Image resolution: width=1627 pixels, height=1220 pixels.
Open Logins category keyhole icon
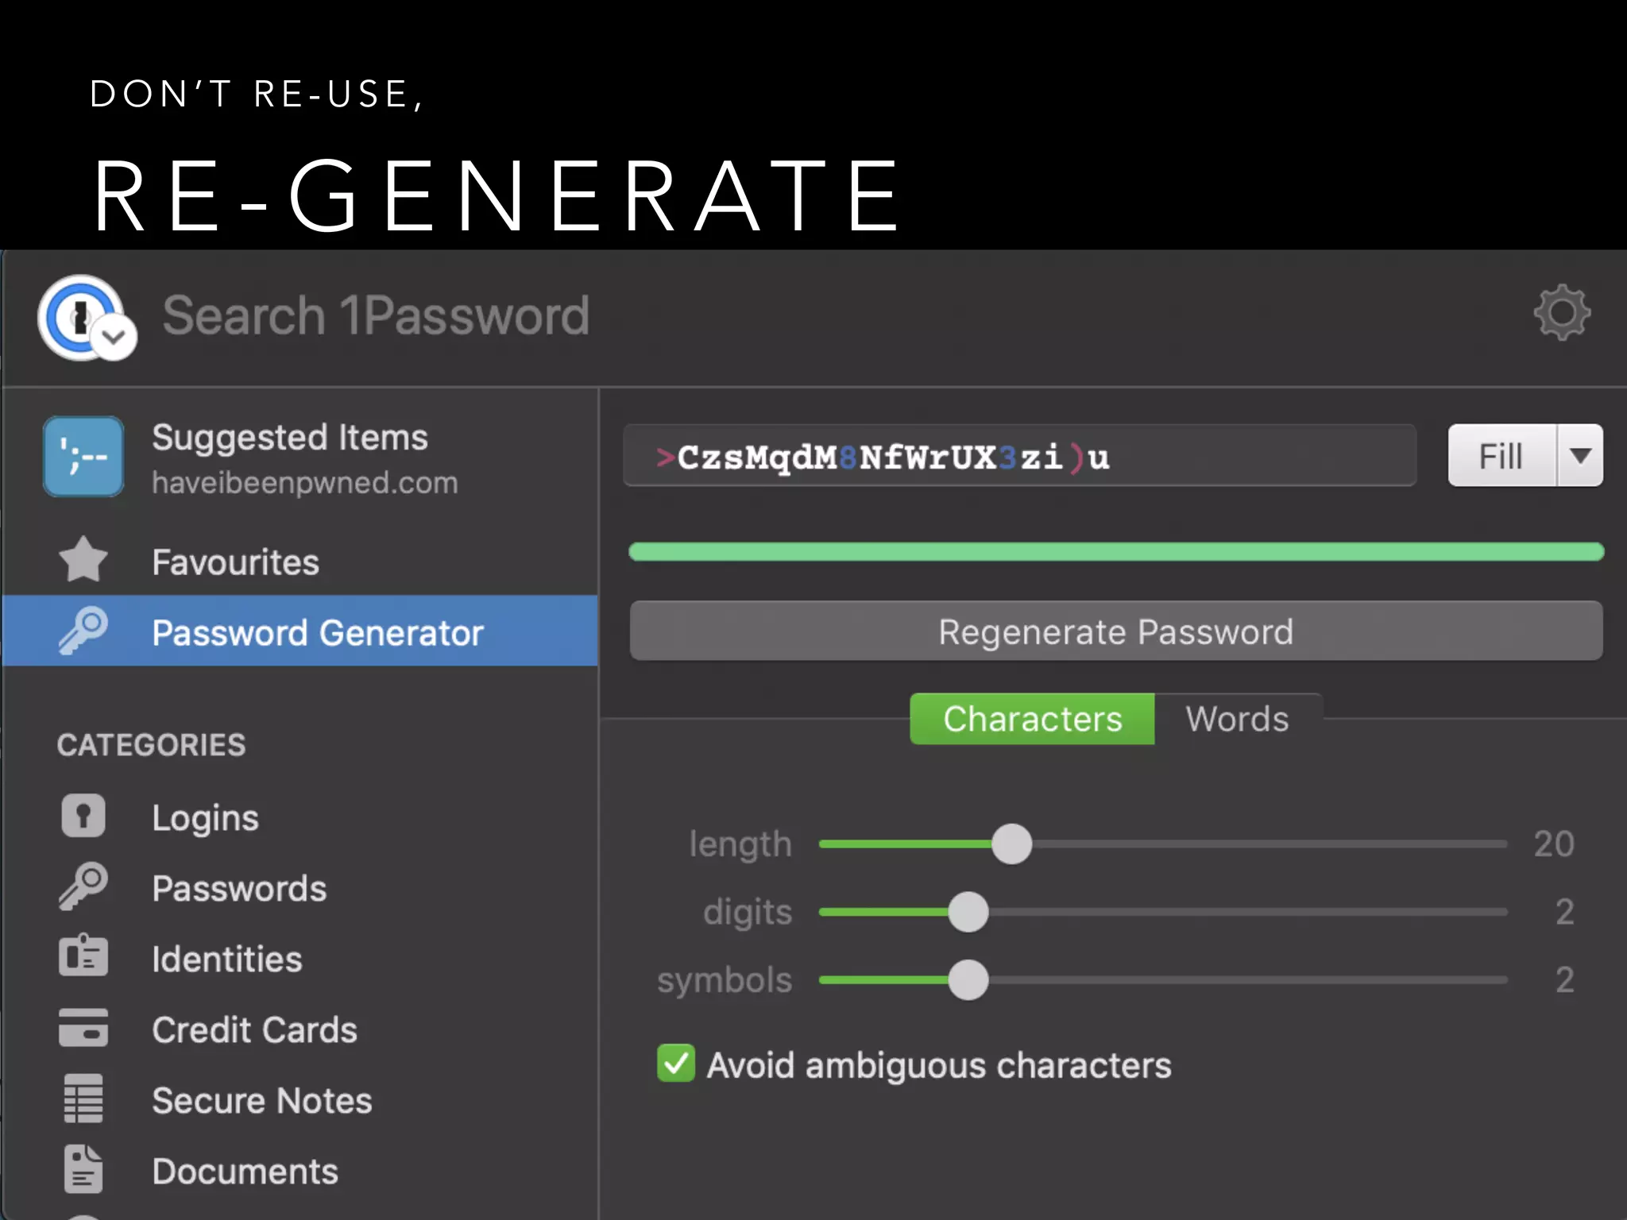click(x=83, y=817)
